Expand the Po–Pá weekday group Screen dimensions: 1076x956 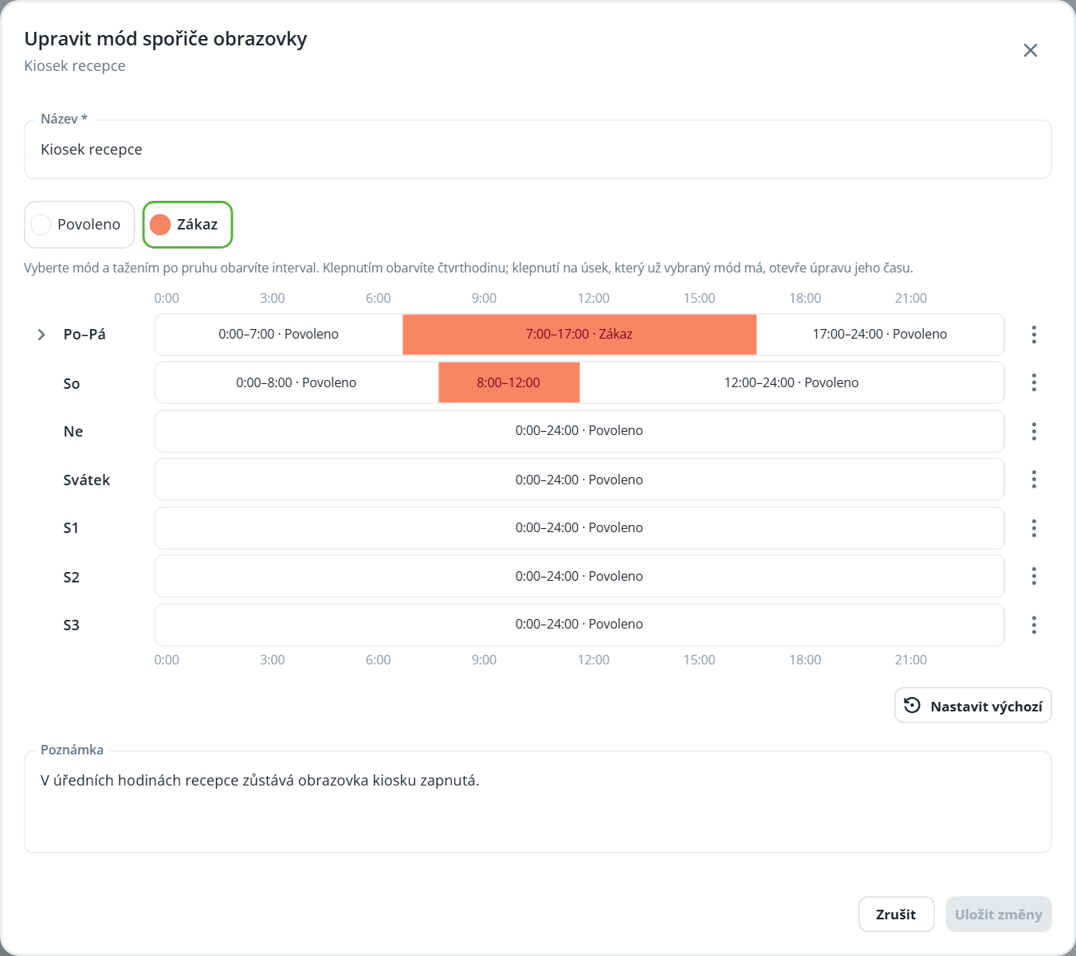[x=41, y=335]
